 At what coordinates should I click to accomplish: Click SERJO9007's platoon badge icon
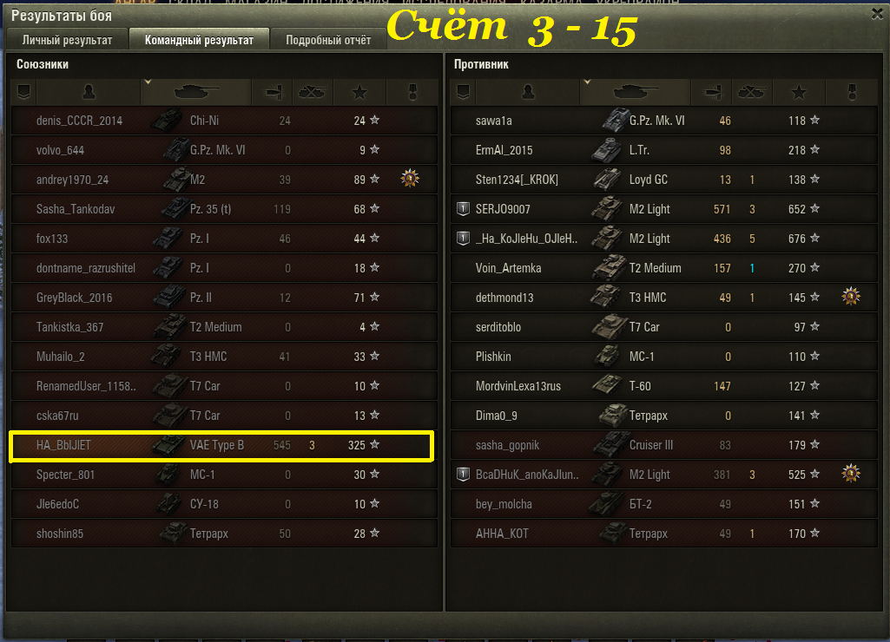pos(463,209)
